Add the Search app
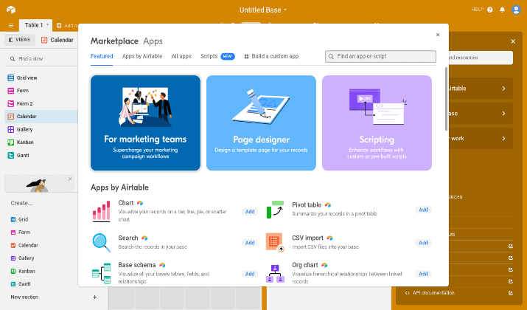The image size is (527, 310). (250, 243)
